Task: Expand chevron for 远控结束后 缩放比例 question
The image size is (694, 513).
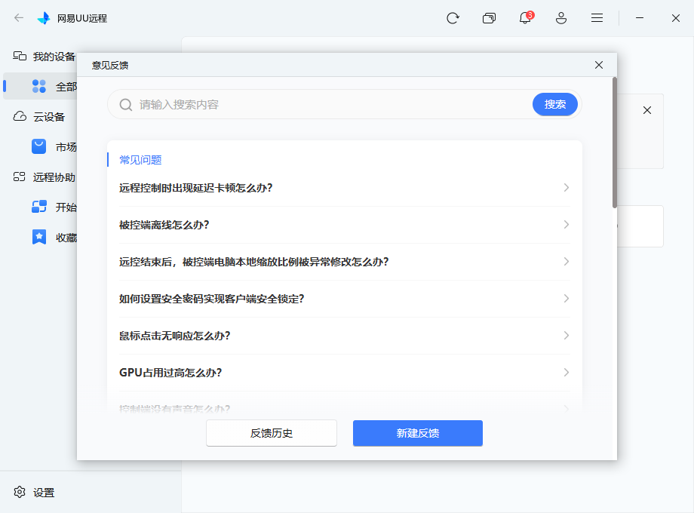Action: pos(566,262)
